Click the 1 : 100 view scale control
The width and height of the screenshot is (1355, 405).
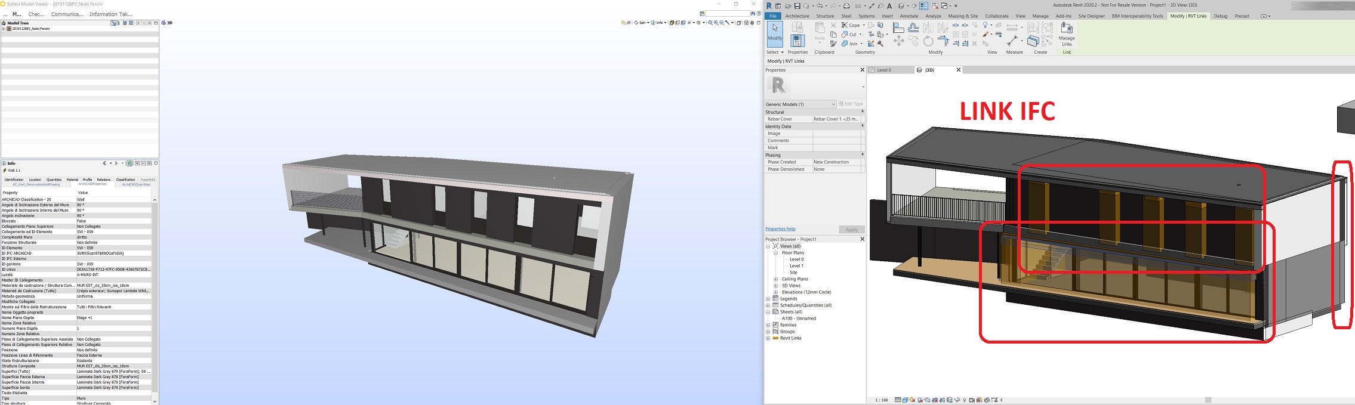[x=881, y=400]
